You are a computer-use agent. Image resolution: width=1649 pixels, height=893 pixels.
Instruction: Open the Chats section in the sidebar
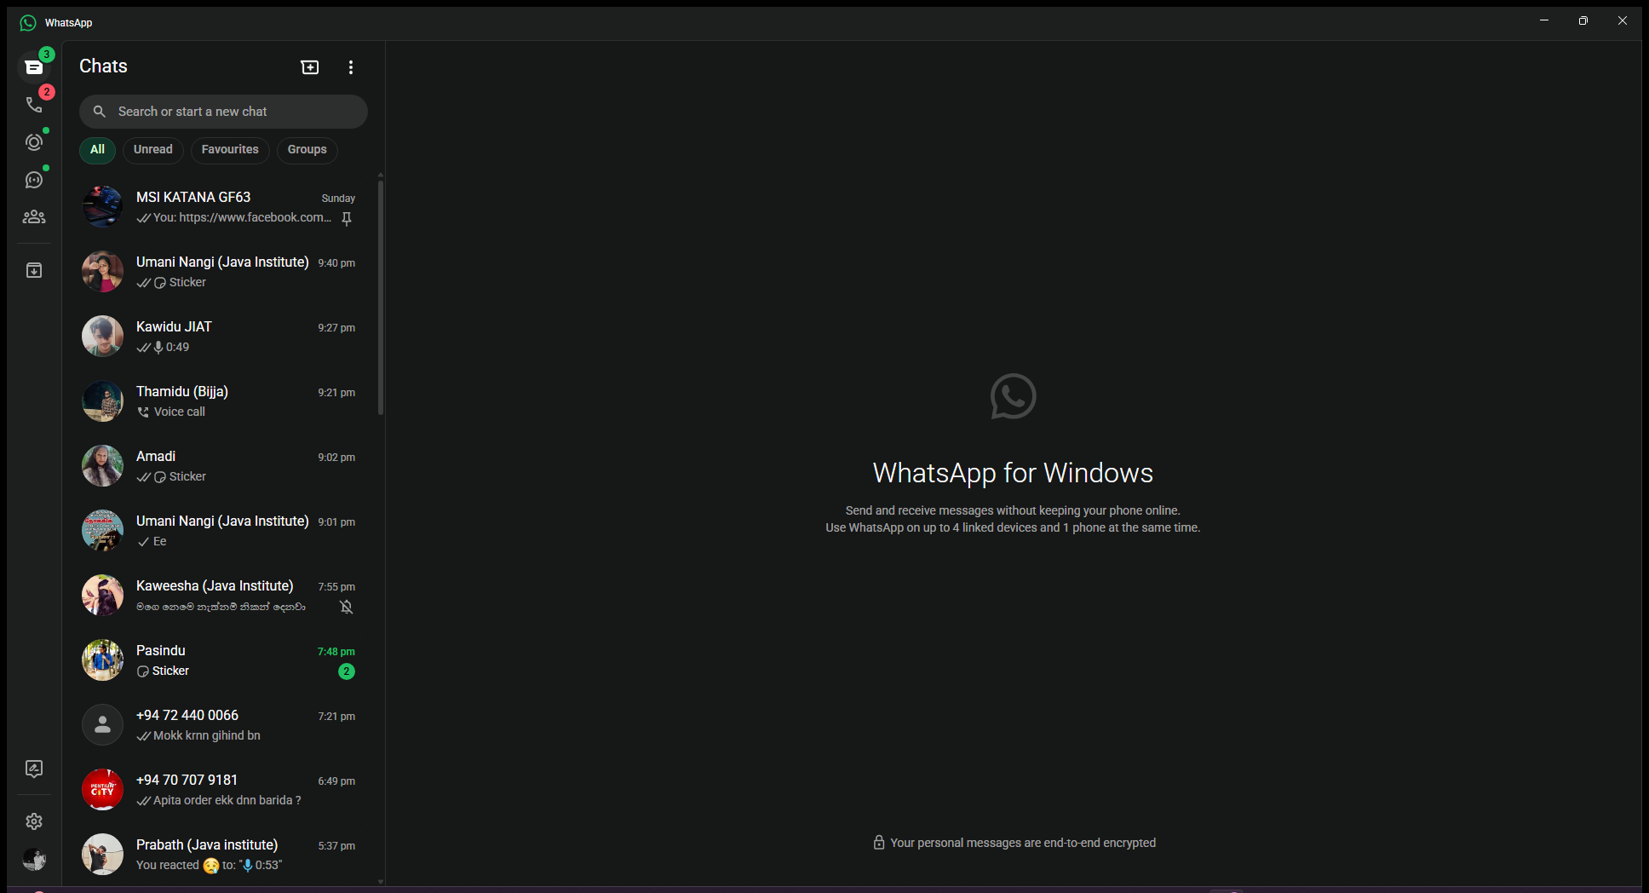point(34,66)
